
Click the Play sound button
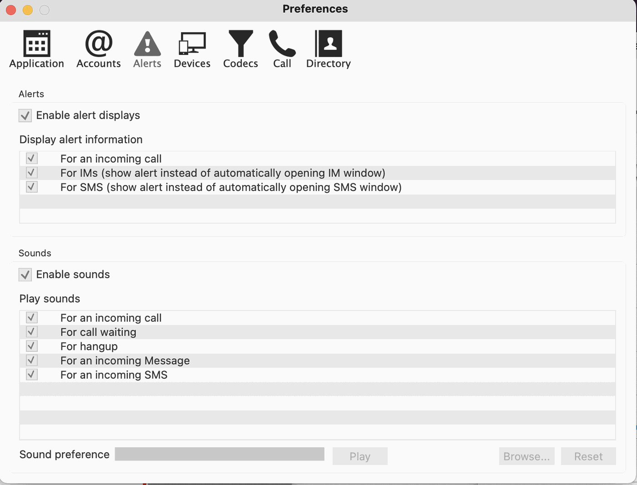click(x=360, y=456)
